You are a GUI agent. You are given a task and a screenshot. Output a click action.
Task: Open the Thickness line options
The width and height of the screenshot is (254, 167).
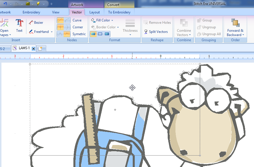[130, 27]
